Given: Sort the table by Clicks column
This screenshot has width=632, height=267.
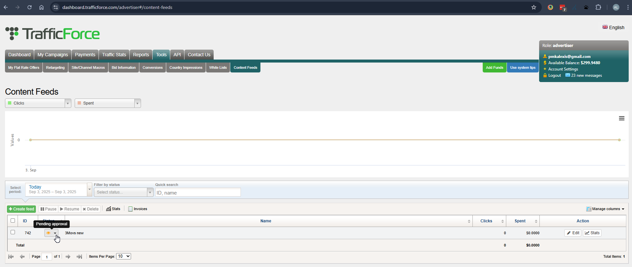Looking at the screenshot, I should pos(489,221).
